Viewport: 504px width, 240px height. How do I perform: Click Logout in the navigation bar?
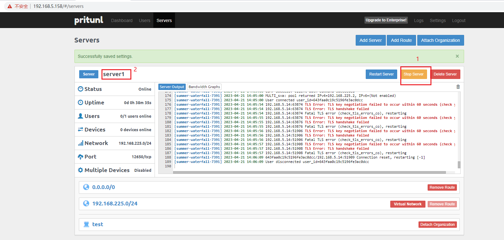[459, 20]
